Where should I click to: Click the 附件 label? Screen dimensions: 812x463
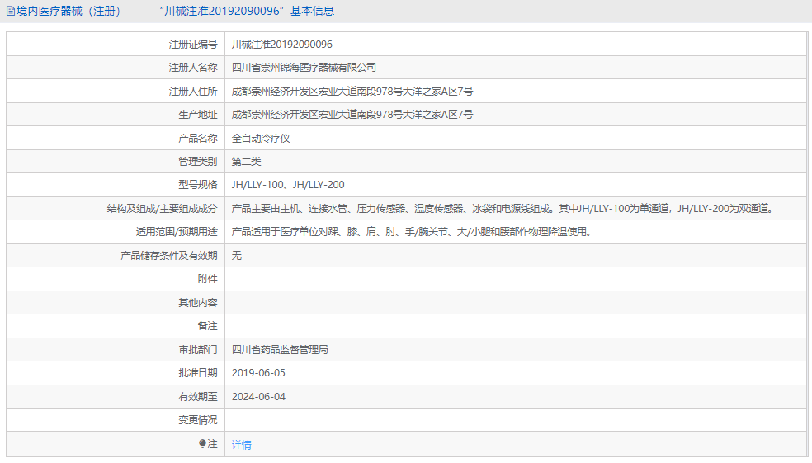208,279
